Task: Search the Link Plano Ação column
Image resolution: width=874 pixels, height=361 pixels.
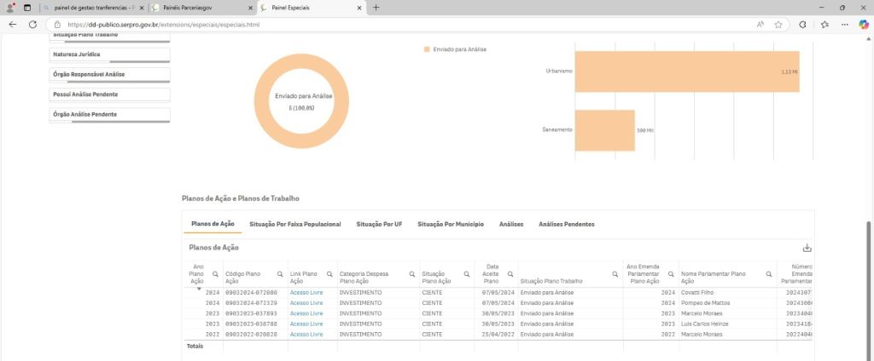Action: point(329,274)
